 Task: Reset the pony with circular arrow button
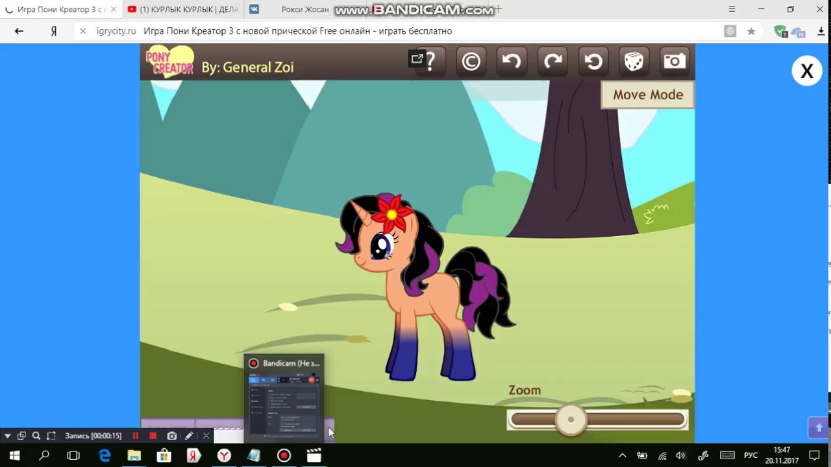(x=593, y=62)
